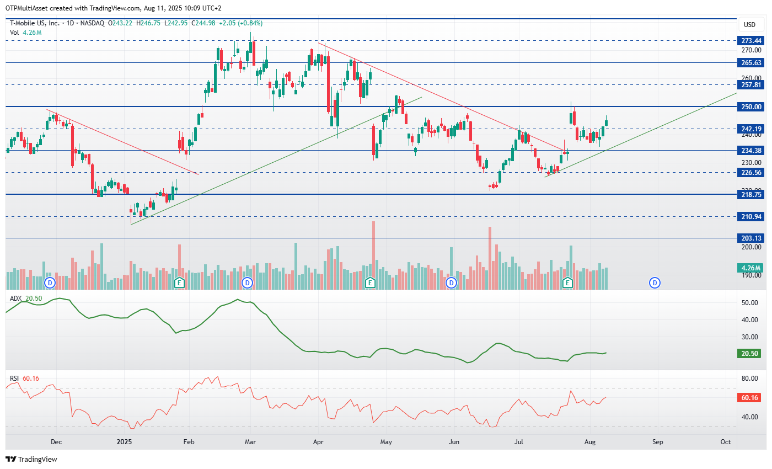Click the TradingView logo at bottom left
Viewport: 772px width, 469px height.
tap(31, 459)
